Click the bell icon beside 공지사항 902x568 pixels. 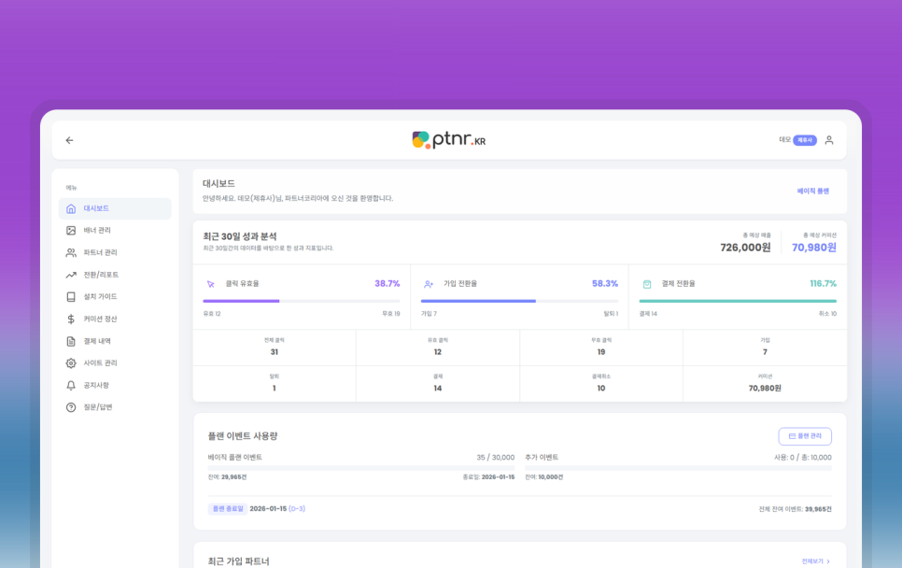(71, 386)
